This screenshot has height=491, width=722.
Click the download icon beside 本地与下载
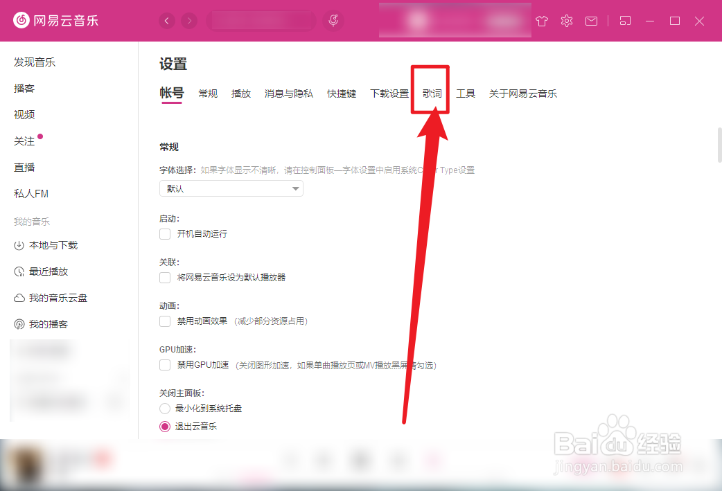19,245
